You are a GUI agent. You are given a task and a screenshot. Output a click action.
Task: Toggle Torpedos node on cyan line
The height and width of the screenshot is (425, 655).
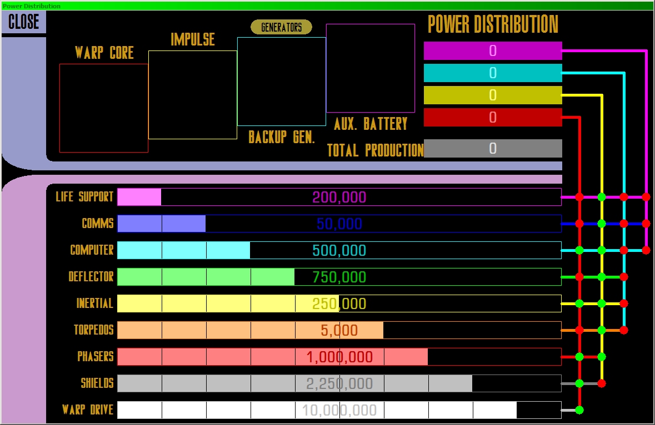pyautogui.click(x=624, y=330)
